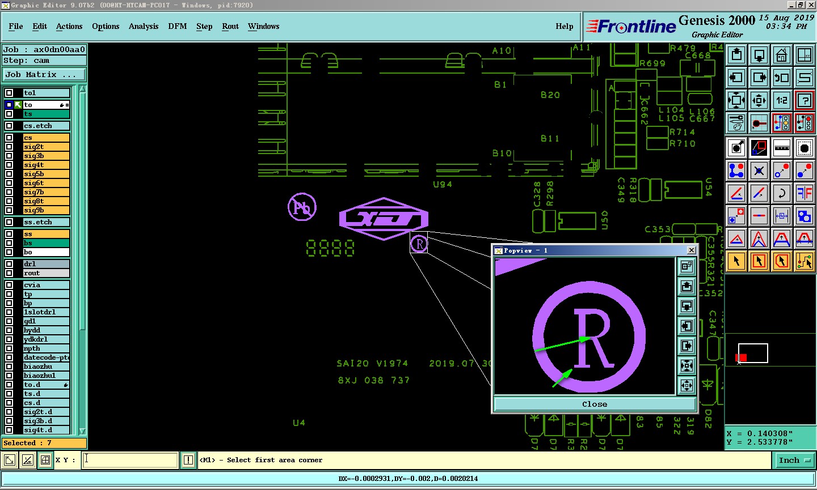The width and height of the screenshot is (817, 490).
Task: Select the net selection arrow tool
Action: (805, 261)
